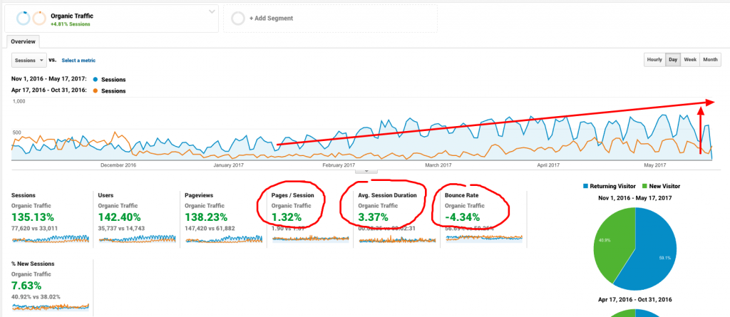Click the -4.34% bounce rate figure

[x=461, y=217]
